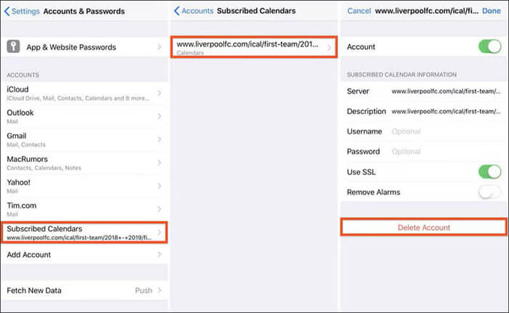Select the MacRumors account
The width and height of the screenshot is (509, 313).
point(84,163)
